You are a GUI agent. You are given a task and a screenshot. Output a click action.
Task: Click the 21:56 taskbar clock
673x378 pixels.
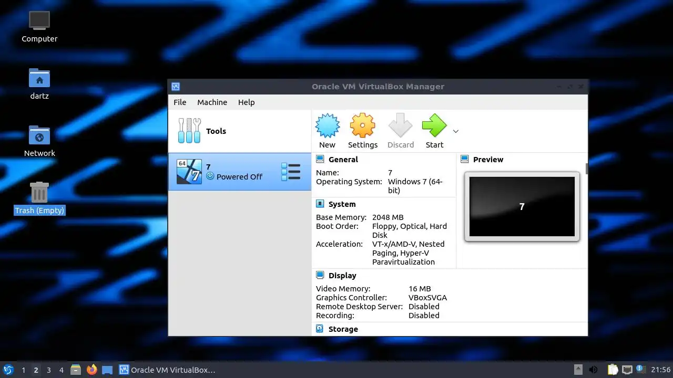tap(661, 370)
